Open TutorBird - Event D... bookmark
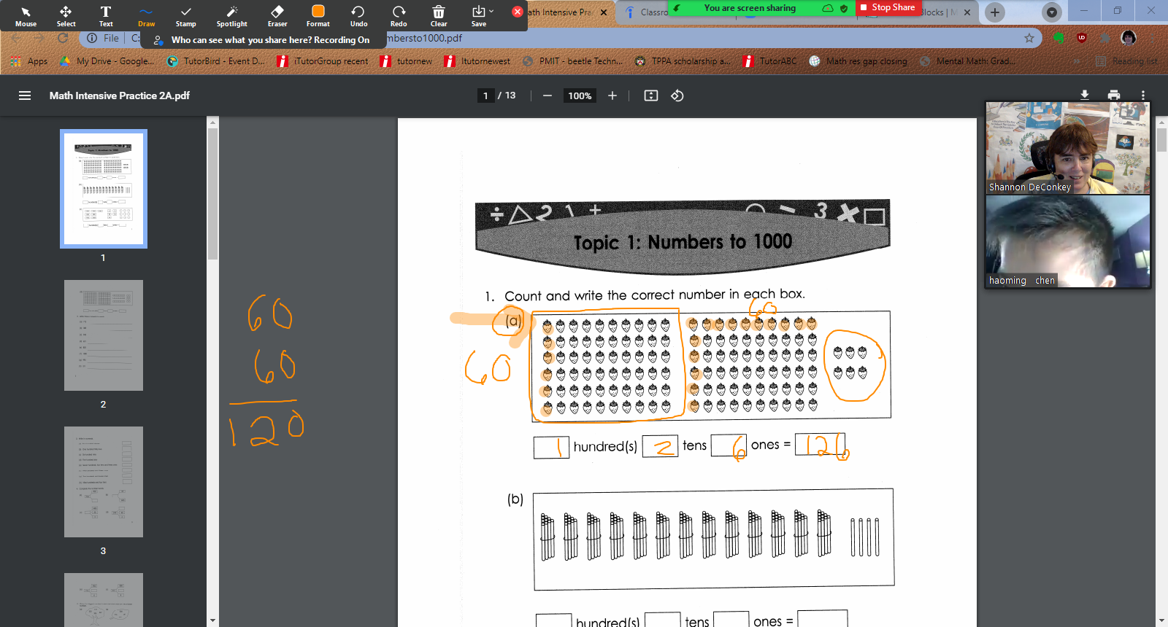 tap(216, 61)
